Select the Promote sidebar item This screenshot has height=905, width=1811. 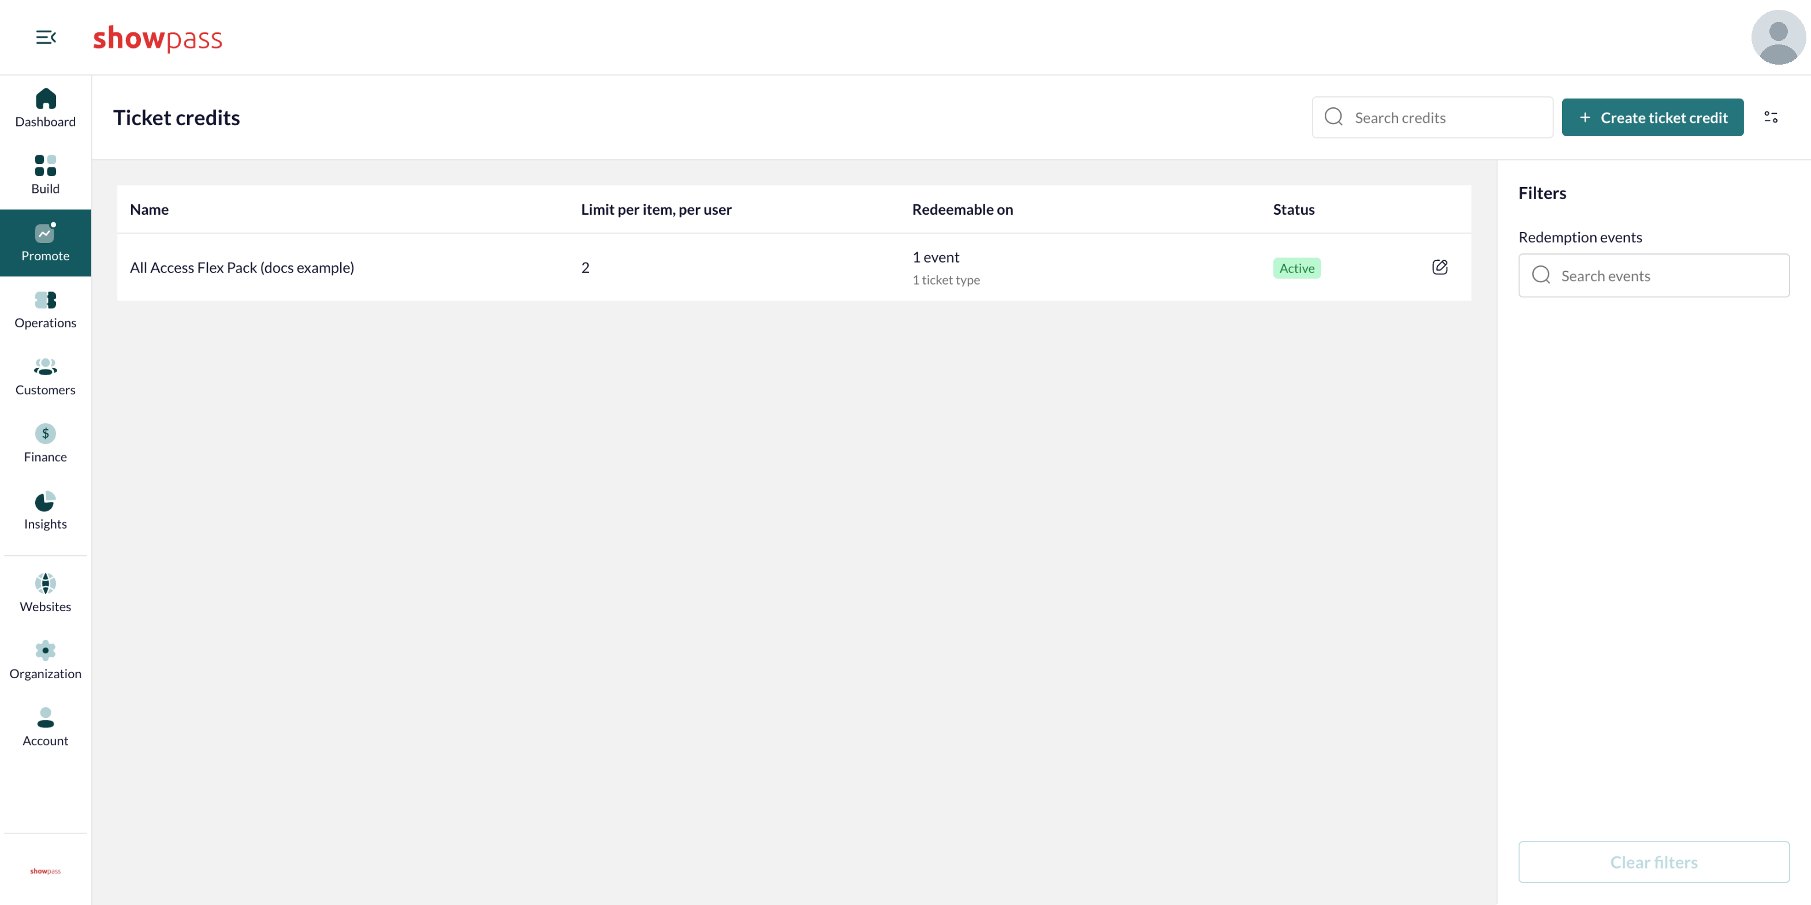pyautogui.click(x=45, y=243)
